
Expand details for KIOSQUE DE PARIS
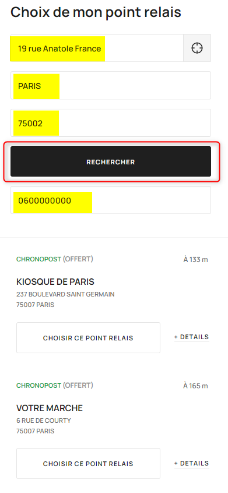coord(192,337)
